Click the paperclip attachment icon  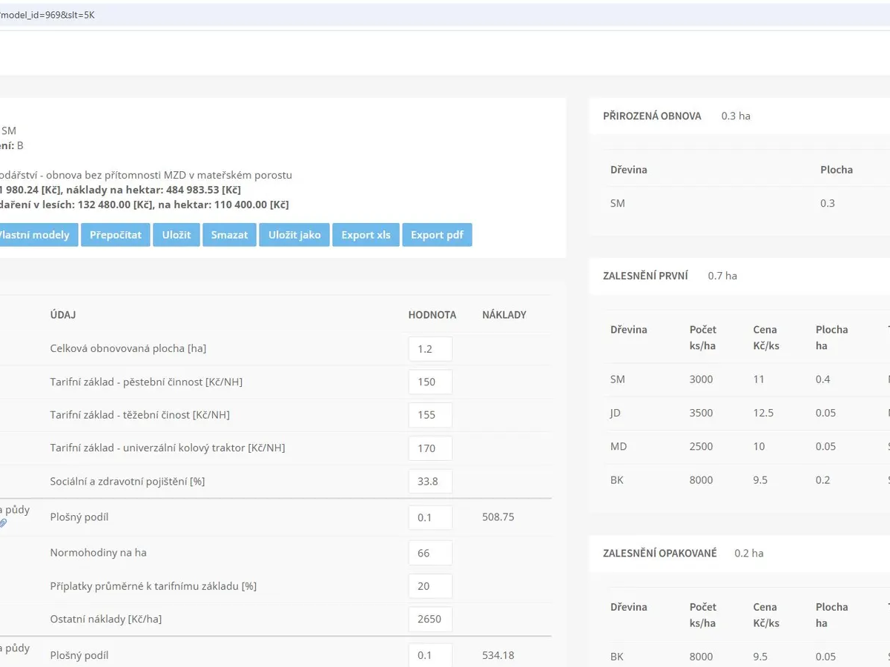click(x=3, y=523)
